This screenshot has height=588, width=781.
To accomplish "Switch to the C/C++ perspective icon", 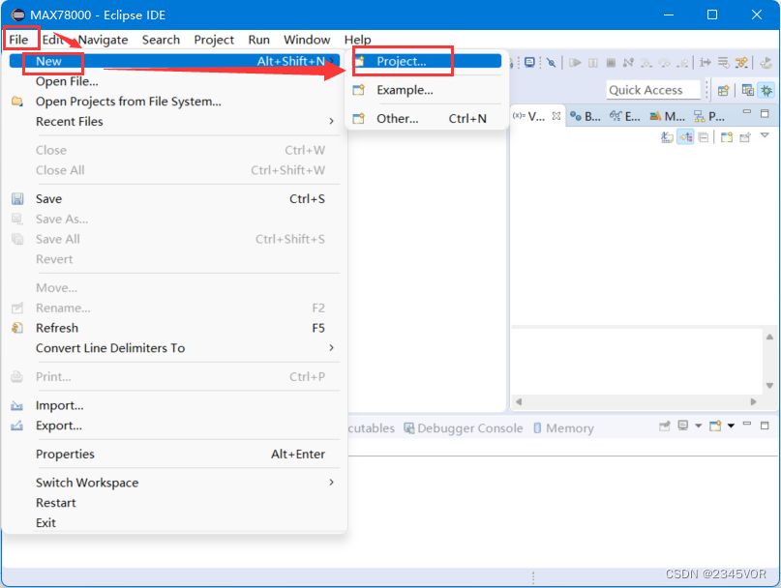I will [x=748, y=90].
